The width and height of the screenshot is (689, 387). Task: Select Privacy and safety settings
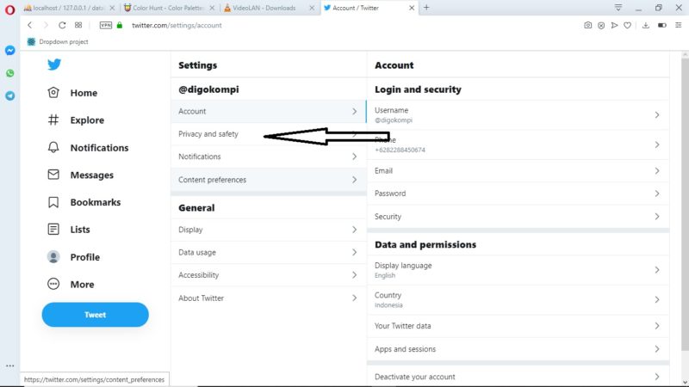269,134
